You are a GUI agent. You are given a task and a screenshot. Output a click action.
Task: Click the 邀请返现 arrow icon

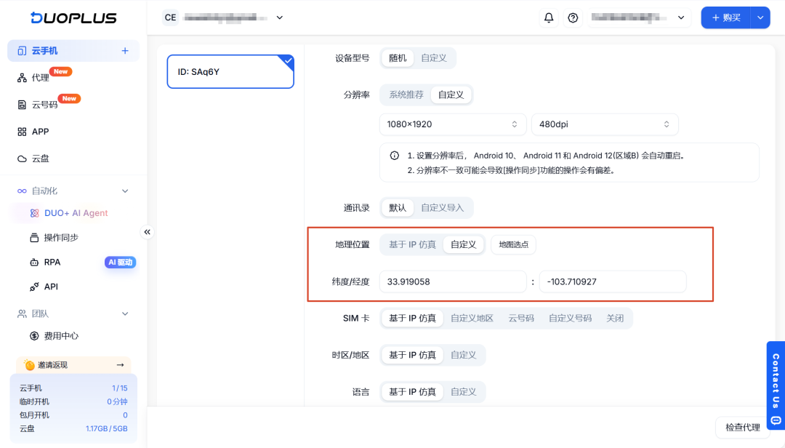pyautogui.click(x=120, y=365)
